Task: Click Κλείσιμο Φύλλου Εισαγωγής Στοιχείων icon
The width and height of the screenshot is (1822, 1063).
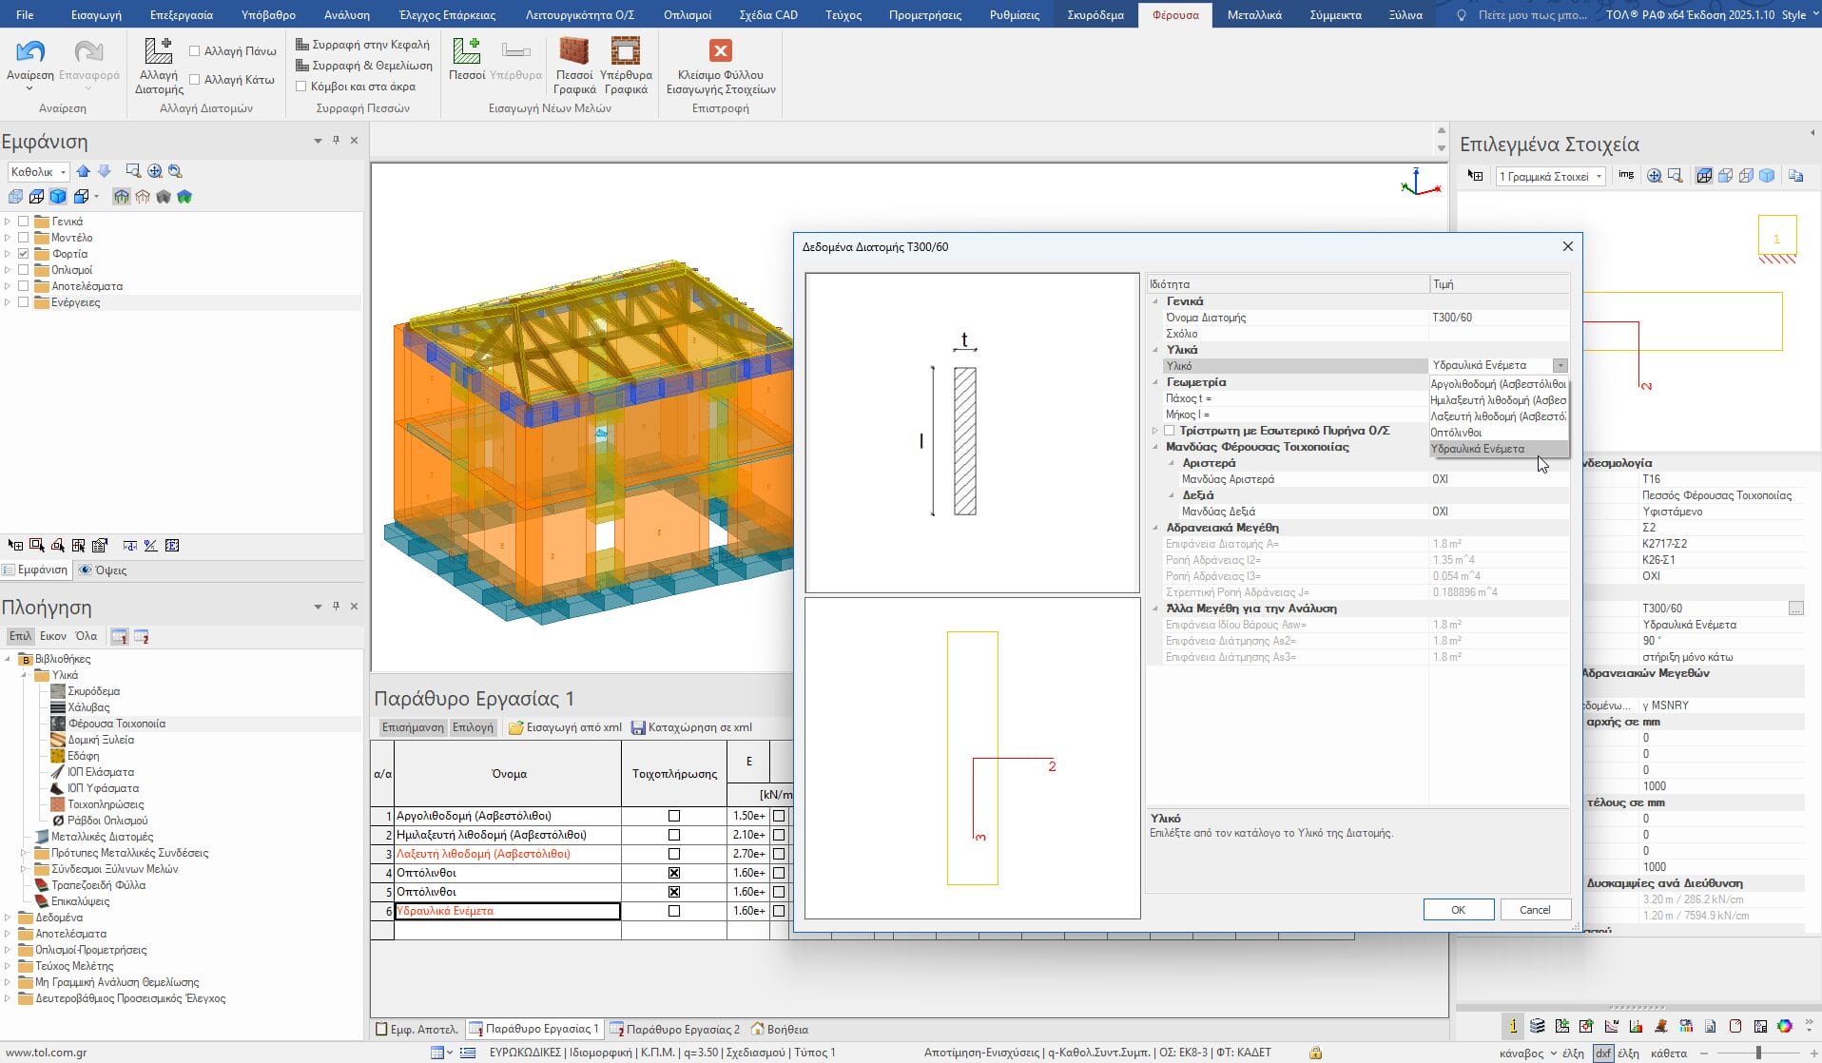Action: (720, 52)
